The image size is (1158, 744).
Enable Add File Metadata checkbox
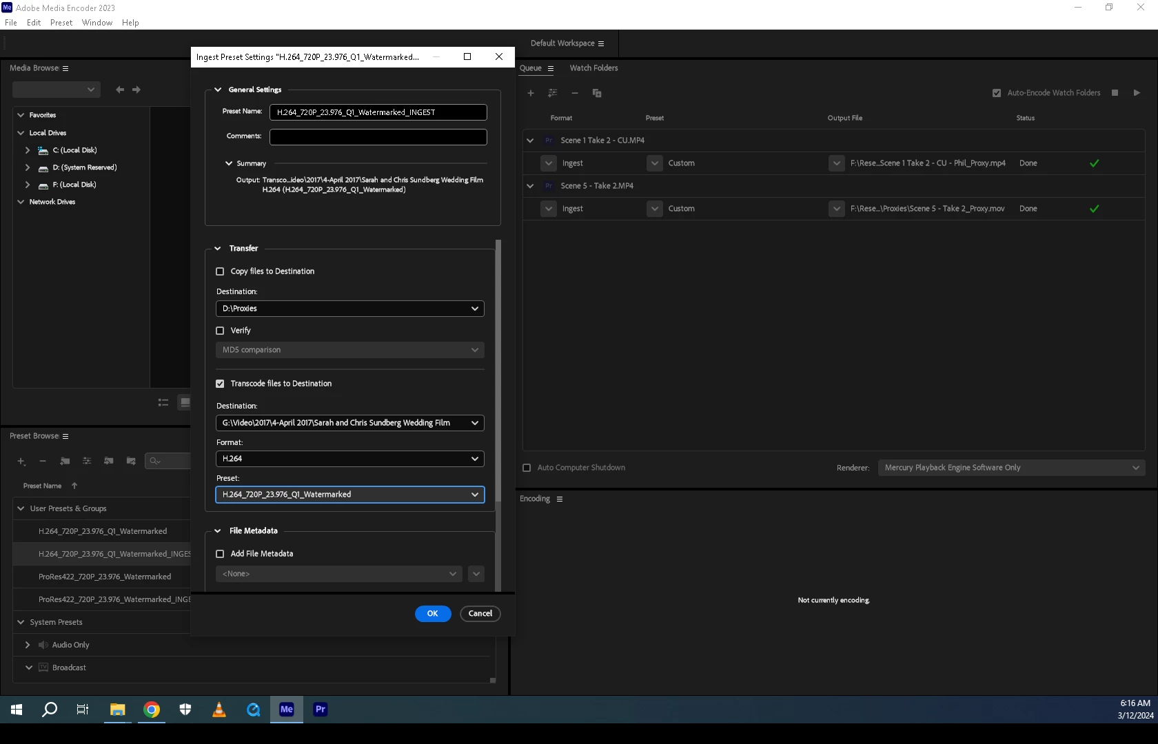[x=221, y=554]
